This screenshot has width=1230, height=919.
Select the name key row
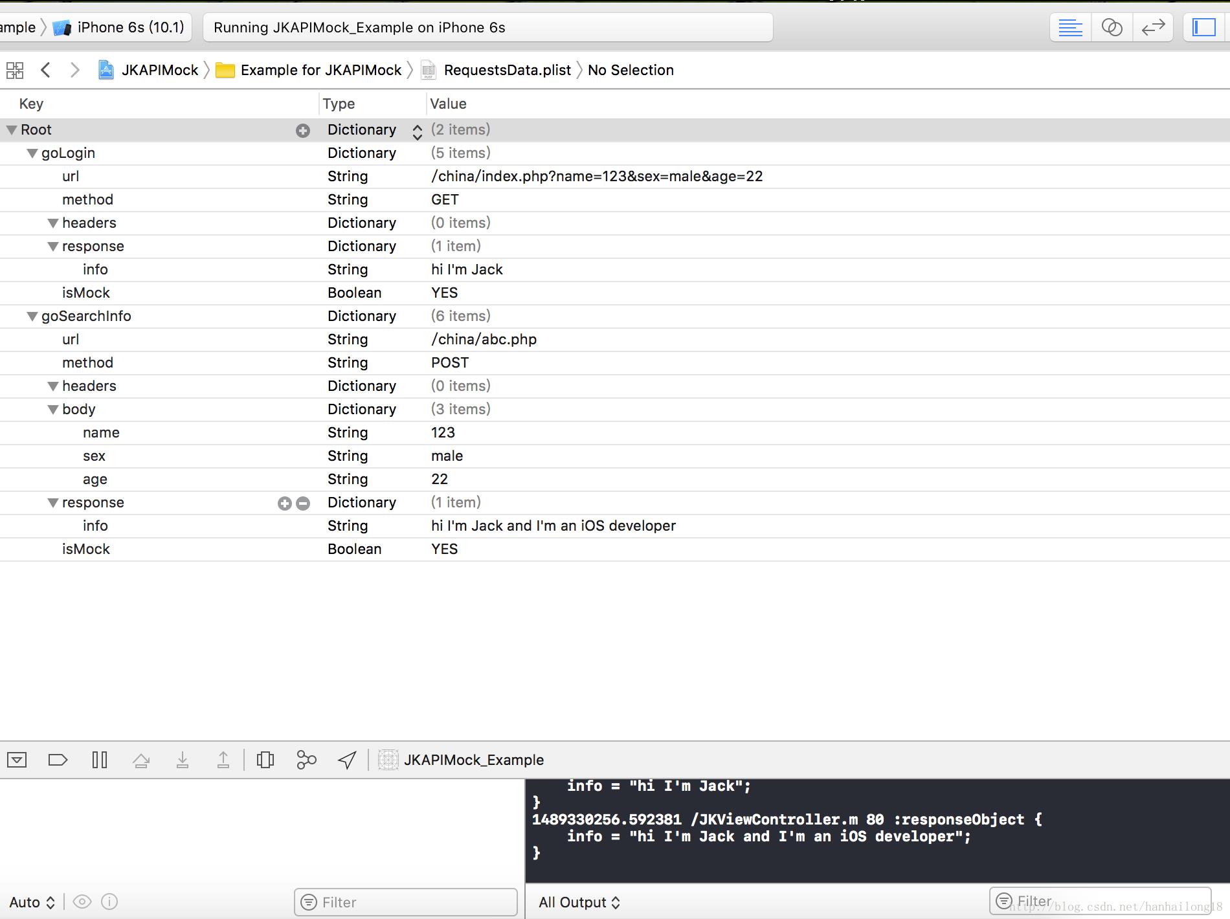101,432
